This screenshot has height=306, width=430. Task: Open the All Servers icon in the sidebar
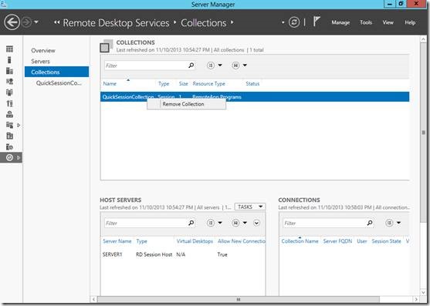tap(9, 71)
